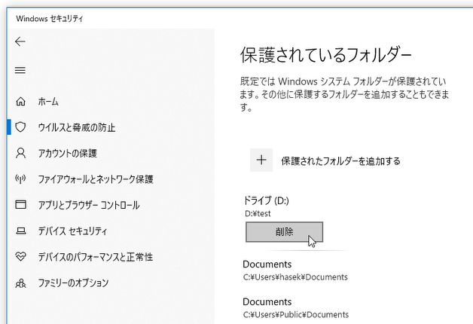Select the ドライブ (D:) folder entry

[x=266, y=200]
